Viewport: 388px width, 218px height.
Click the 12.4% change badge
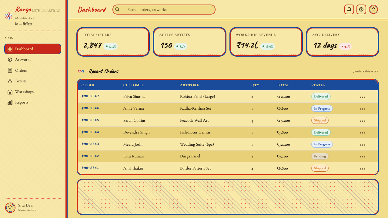click(x=111, y=46)
